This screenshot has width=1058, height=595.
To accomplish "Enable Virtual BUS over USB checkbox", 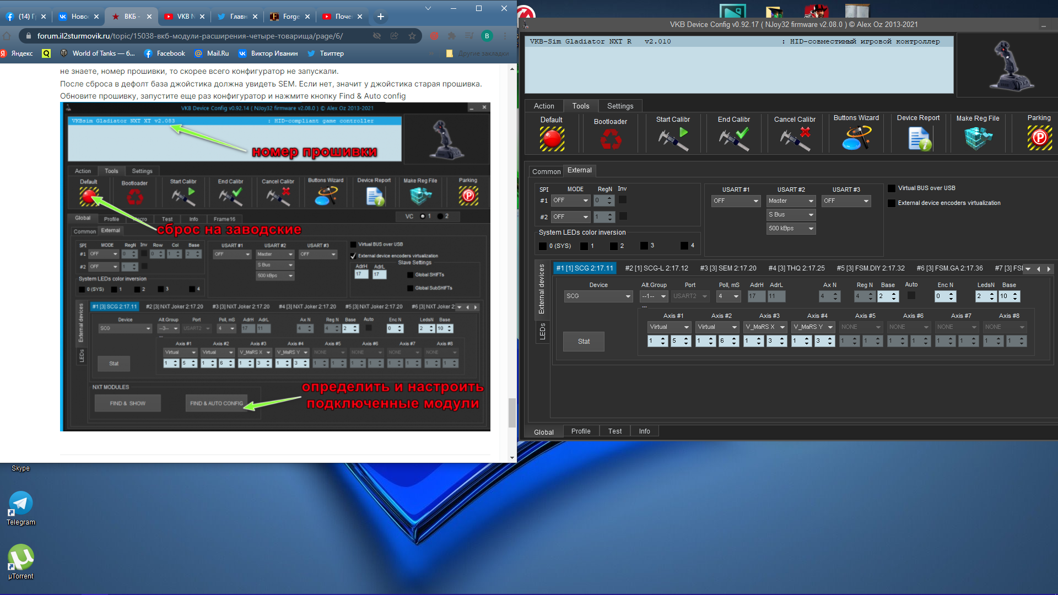I will point(891,188).
